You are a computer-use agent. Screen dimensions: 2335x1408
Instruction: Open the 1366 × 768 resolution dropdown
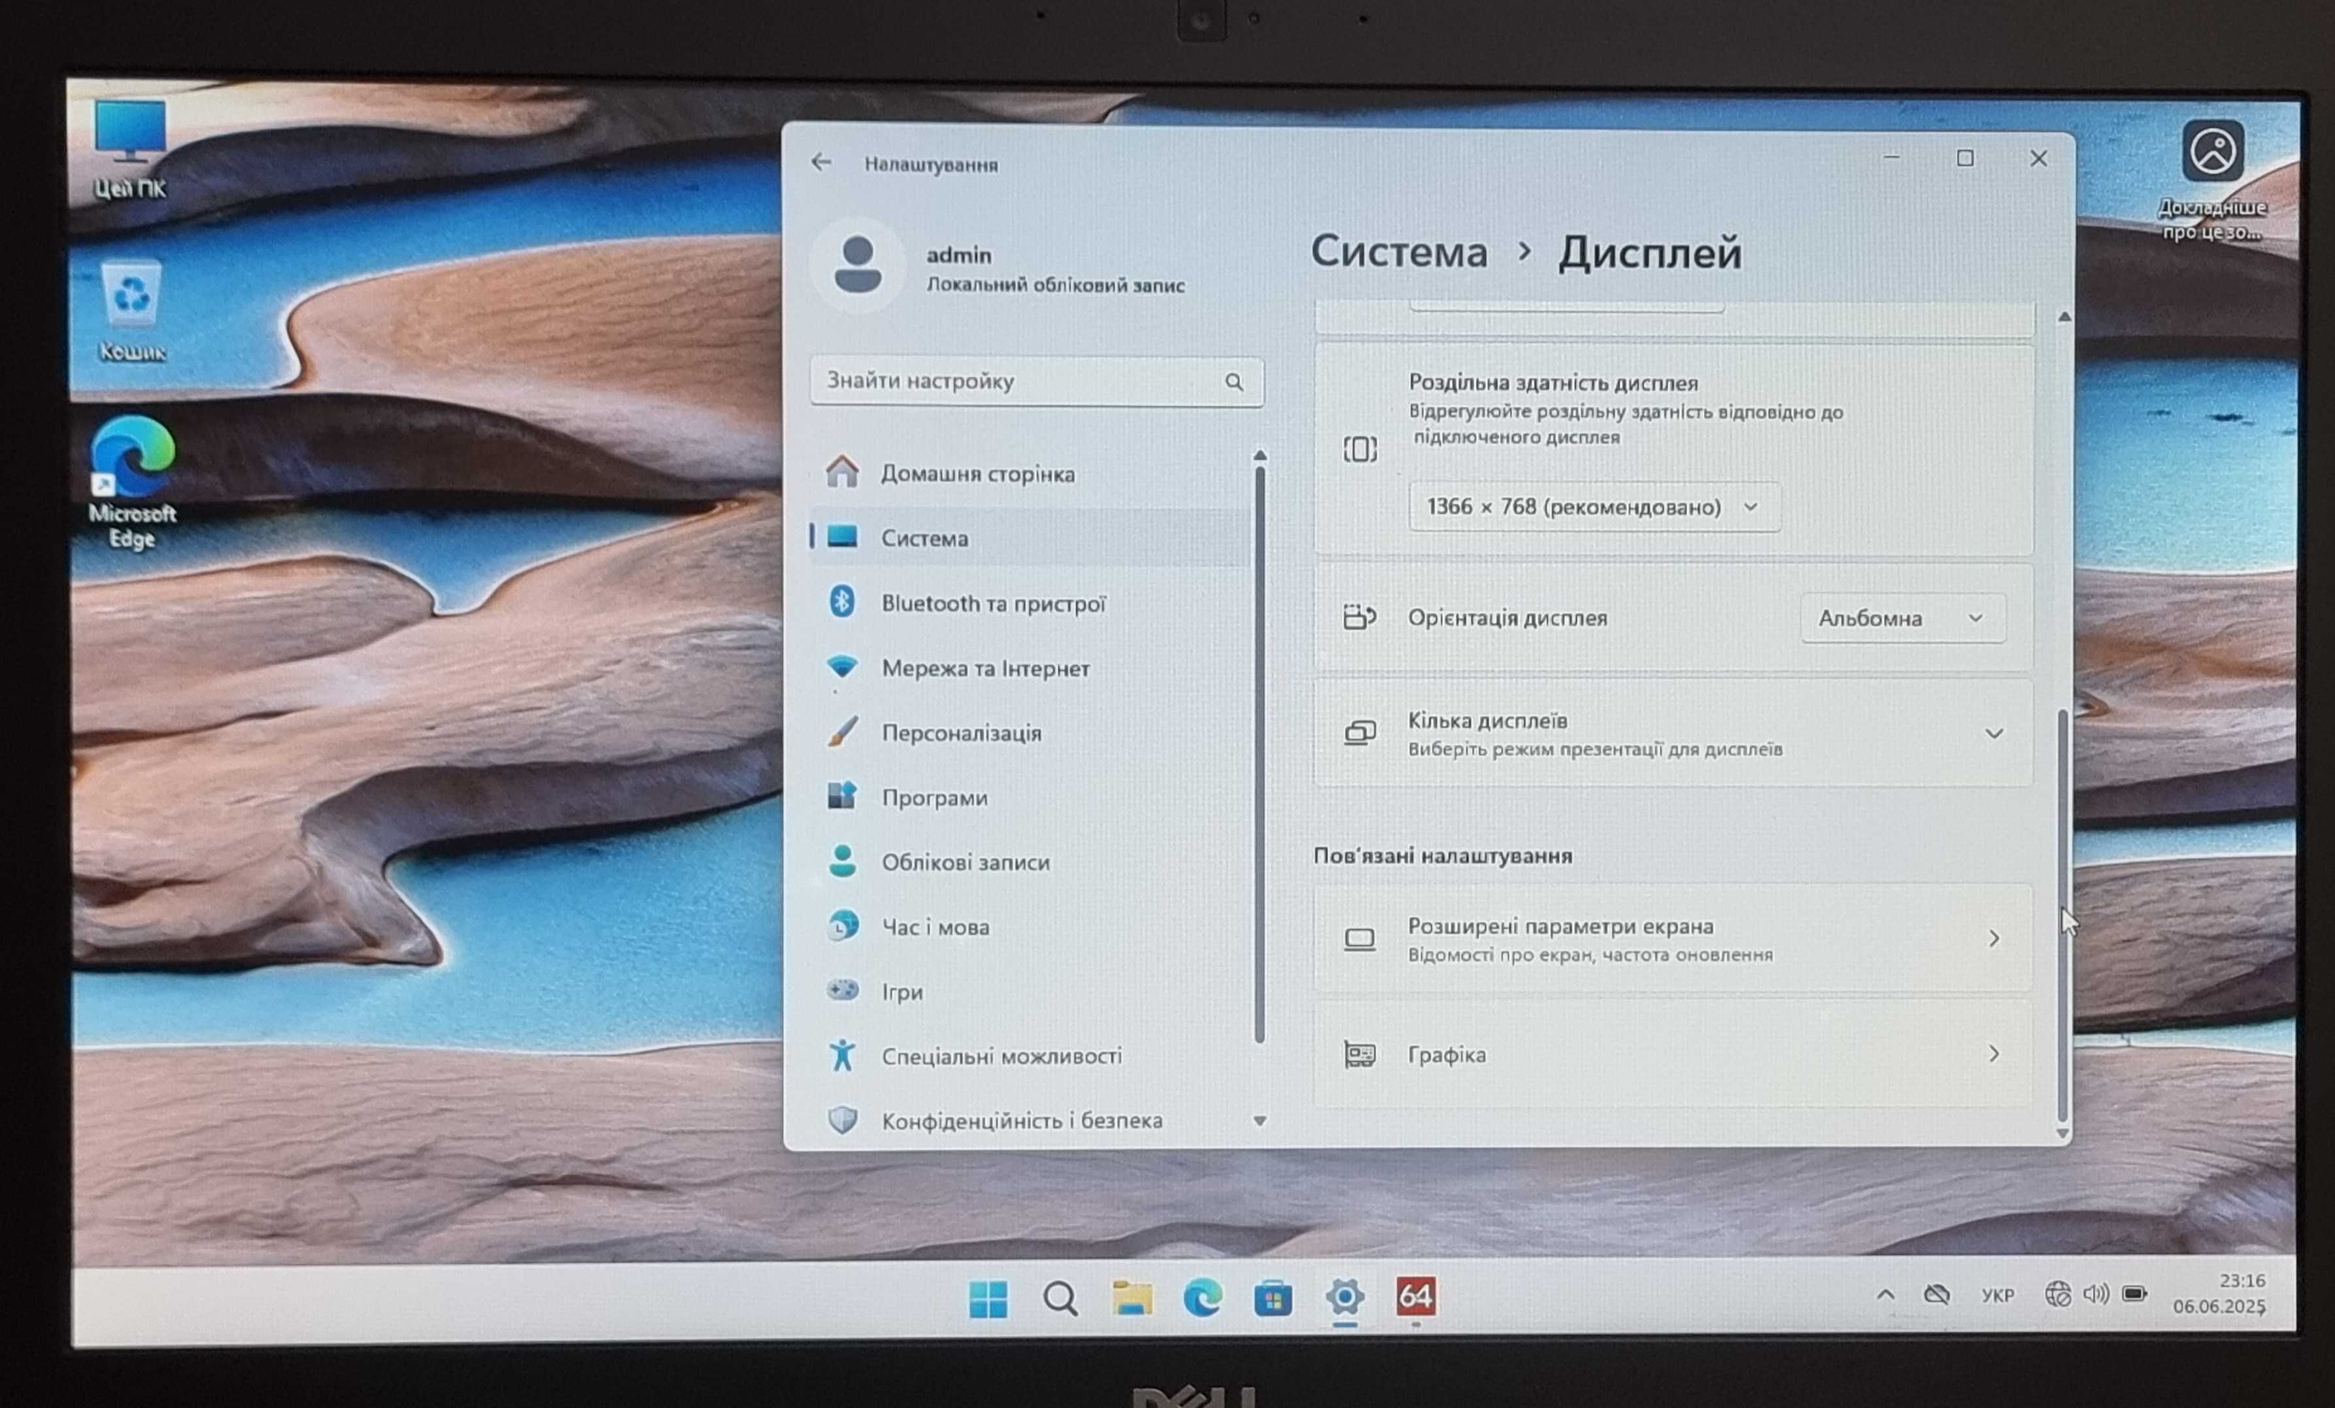tap(1593, 508)
